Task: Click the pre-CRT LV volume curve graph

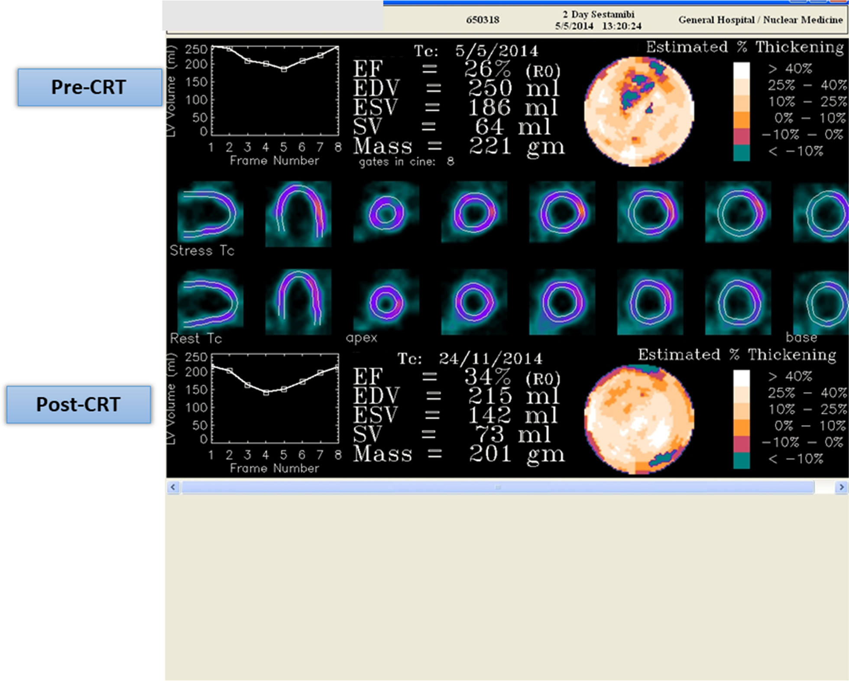Action: tap(275, 90)
